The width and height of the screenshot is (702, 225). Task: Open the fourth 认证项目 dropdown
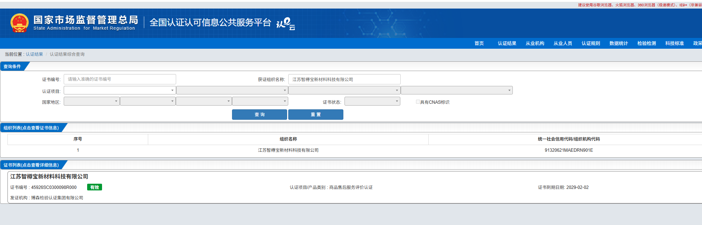tap(457, 90)
